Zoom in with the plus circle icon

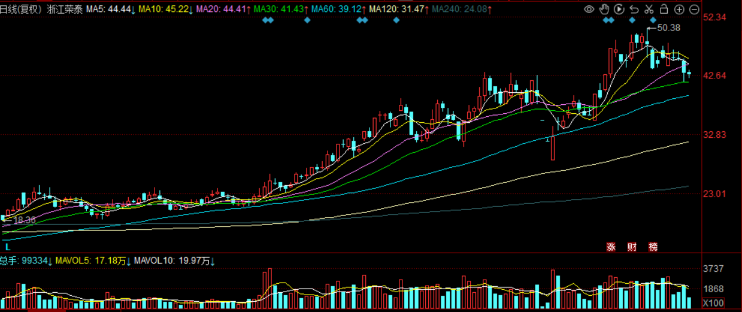679,10
